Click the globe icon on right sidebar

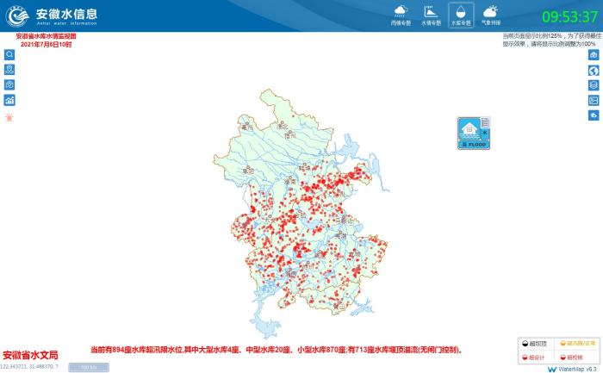click(594, 70)
